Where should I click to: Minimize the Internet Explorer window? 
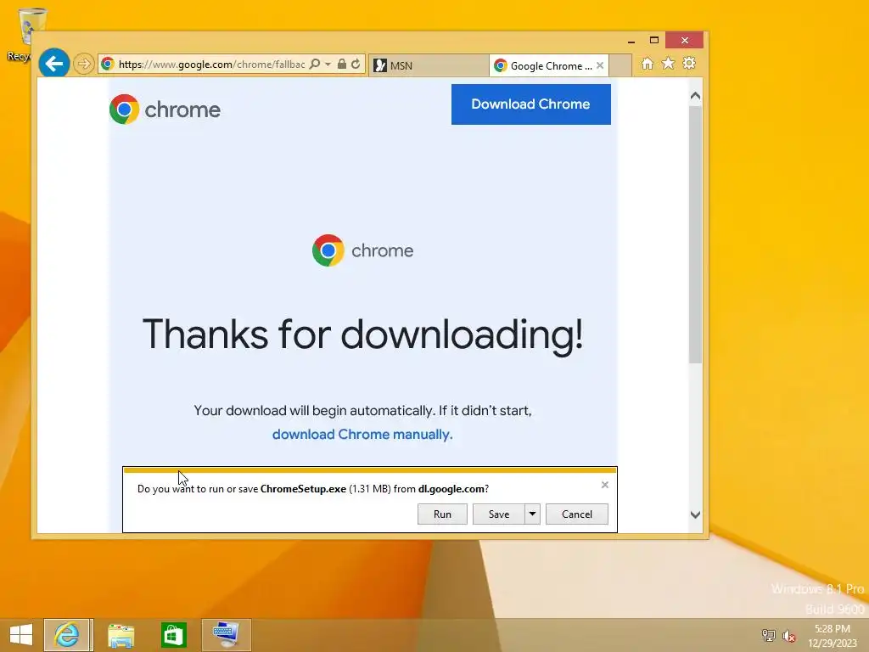[x=631, y=41]
